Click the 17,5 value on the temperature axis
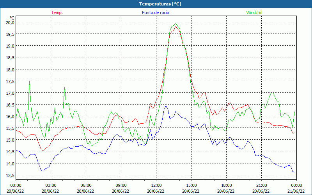312x195 pixels. click(10, 82)
